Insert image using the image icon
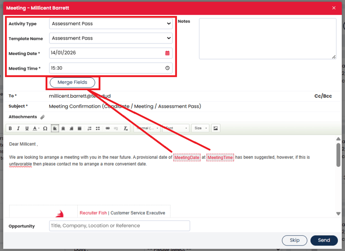The width and height of the screenshot is (345, 251). click(216, 128)
